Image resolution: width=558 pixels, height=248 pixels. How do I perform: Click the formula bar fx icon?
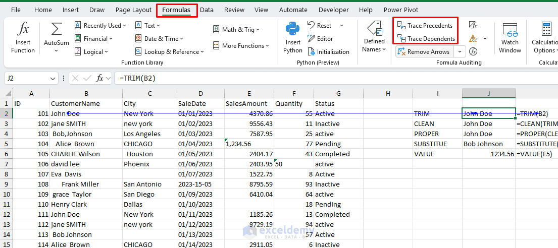[x=100, y=78]
